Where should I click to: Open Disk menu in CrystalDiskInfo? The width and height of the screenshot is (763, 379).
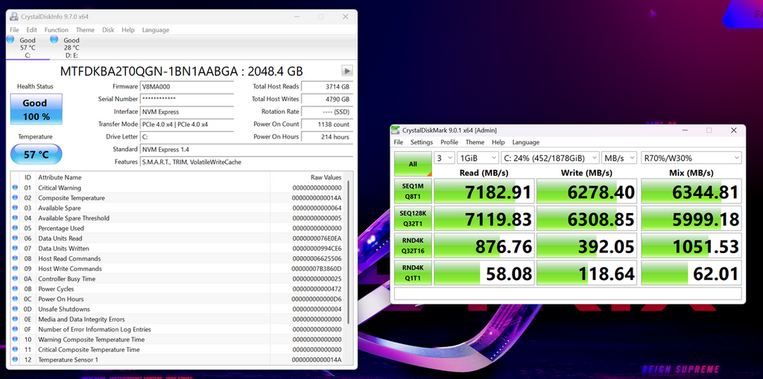pyautogui.click(x=108, y=30)
